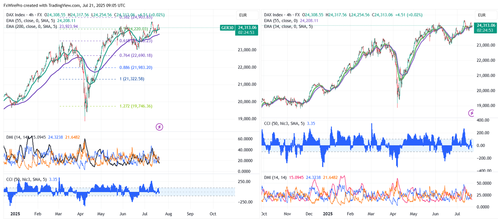Click right chart title DAX Index 4h FX
This screenshot has width=498, height=219.
click(x=282, y=15)
